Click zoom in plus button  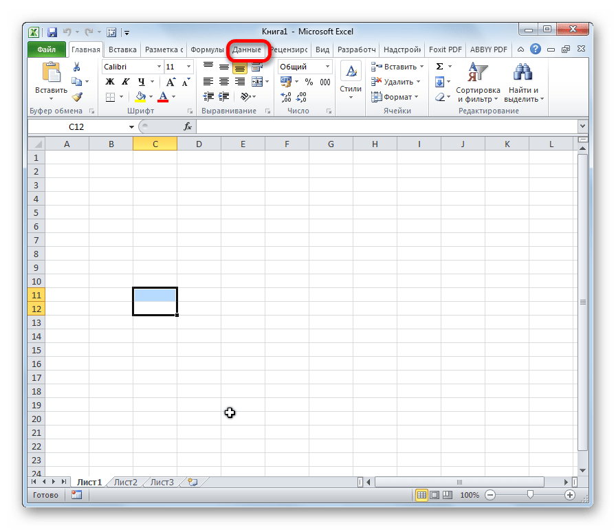tap(570, 495)
